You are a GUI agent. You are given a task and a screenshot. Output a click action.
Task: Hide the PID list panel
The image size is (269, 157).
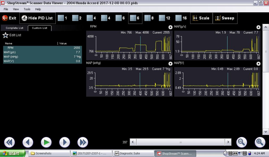click(37, 18)
